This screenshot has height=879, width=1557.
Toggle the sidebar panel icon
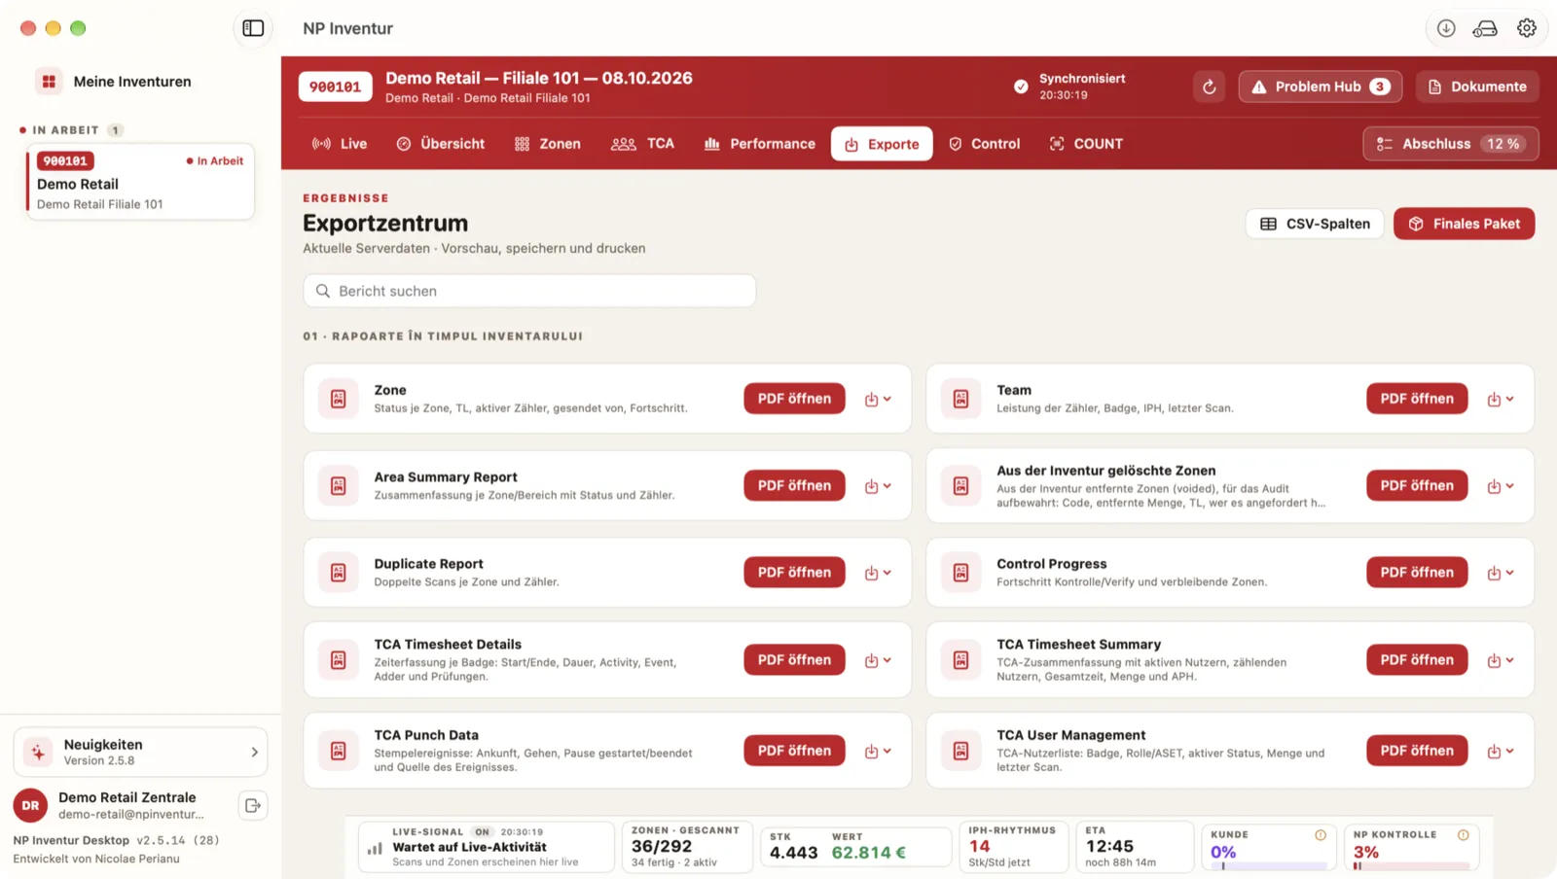click(253, 28)
